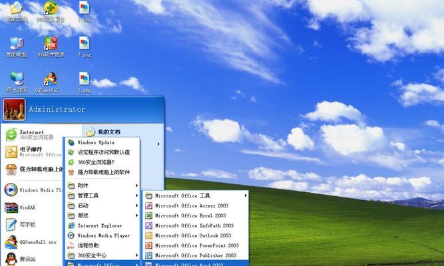Open 写字板 from the Start menu
This screenshot has height=266, width=444.
(28, 225)
